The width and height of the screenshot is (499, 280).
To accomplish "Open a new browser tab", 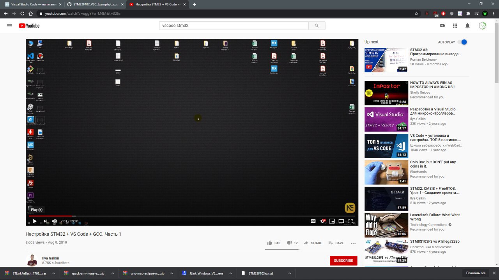I will (x=195, y=4).
